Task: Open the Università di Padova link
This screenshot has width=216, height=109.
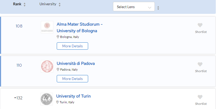Action: click(x=76, y=64)
